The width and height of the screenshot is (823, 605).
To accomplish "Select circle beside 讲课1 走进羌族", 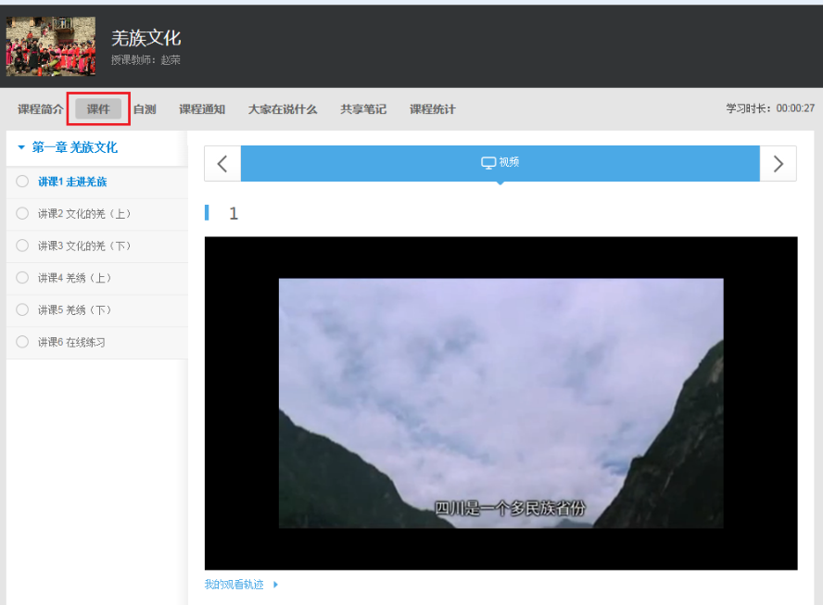I will 22,182.
